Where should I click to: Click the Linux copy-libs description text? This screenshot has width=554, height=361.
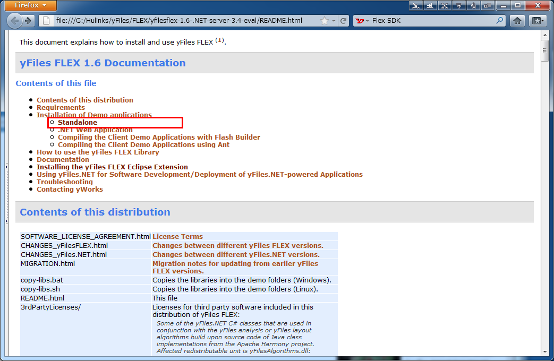pos(235,289)
